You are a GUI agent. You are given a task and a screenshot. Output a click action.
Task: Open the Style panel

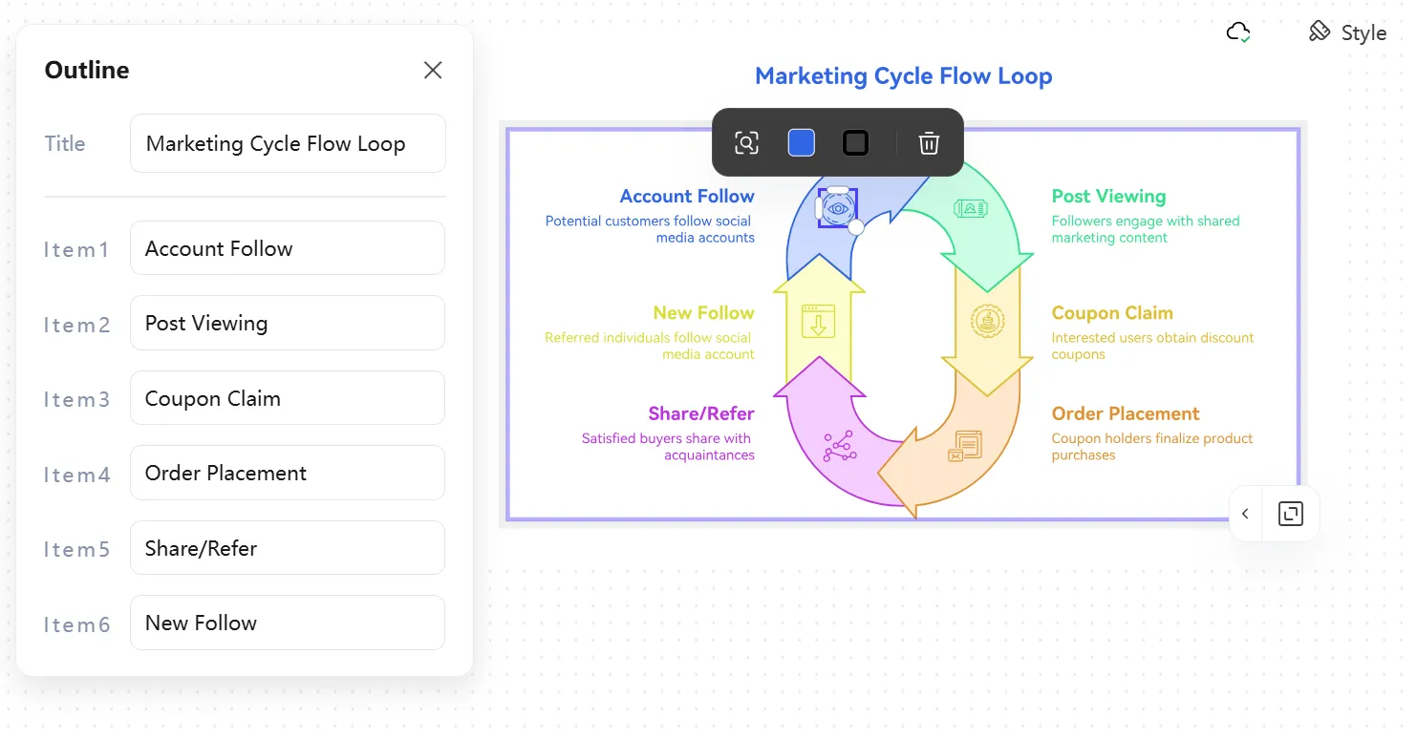[1347, 32]
